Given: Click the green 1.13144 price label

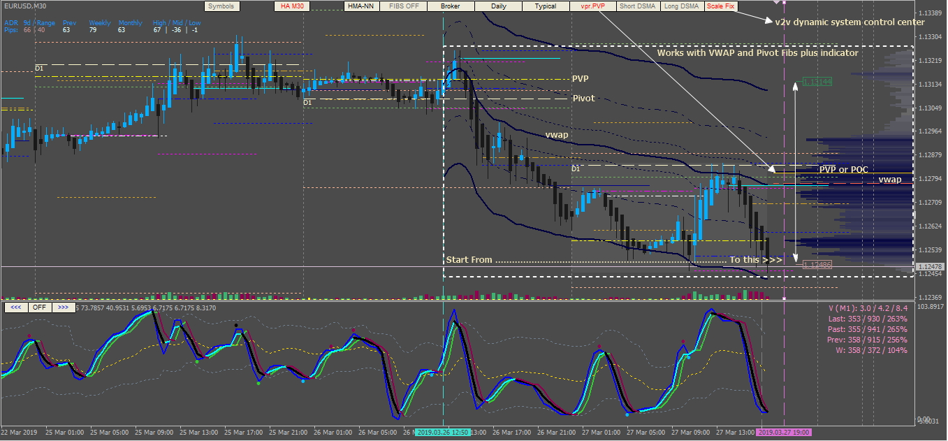Looking at the screenshot, I should click(x=817, y=82).
